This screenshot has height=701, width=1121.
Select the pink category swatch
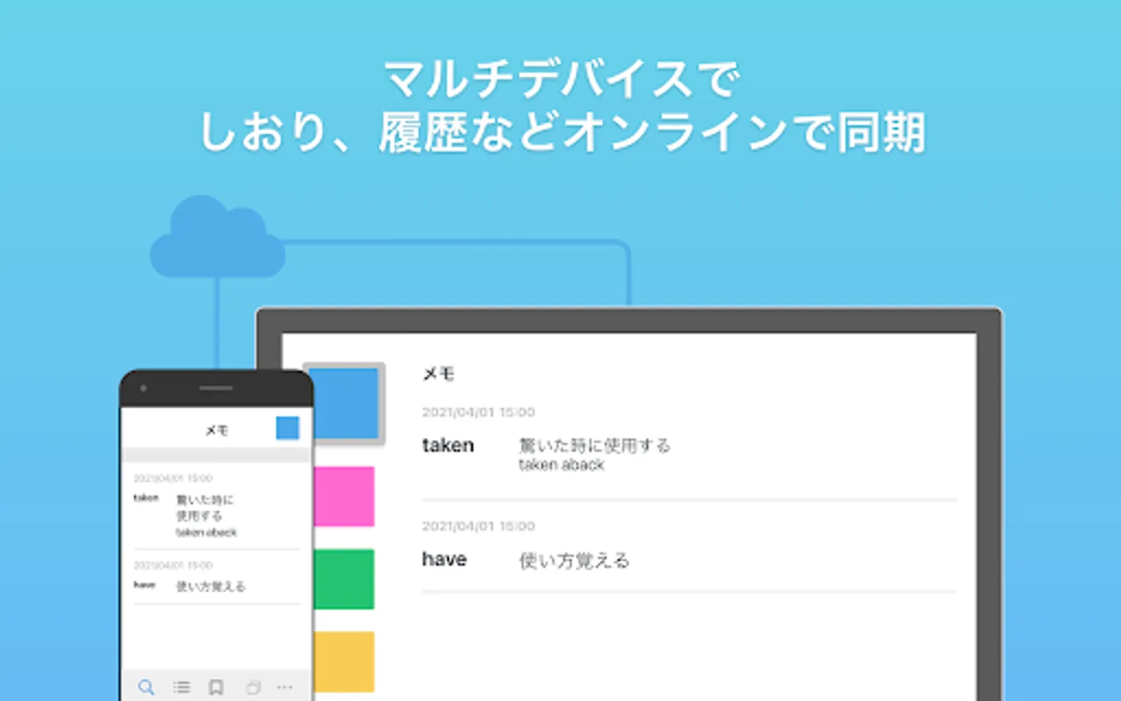click(345, 497)
